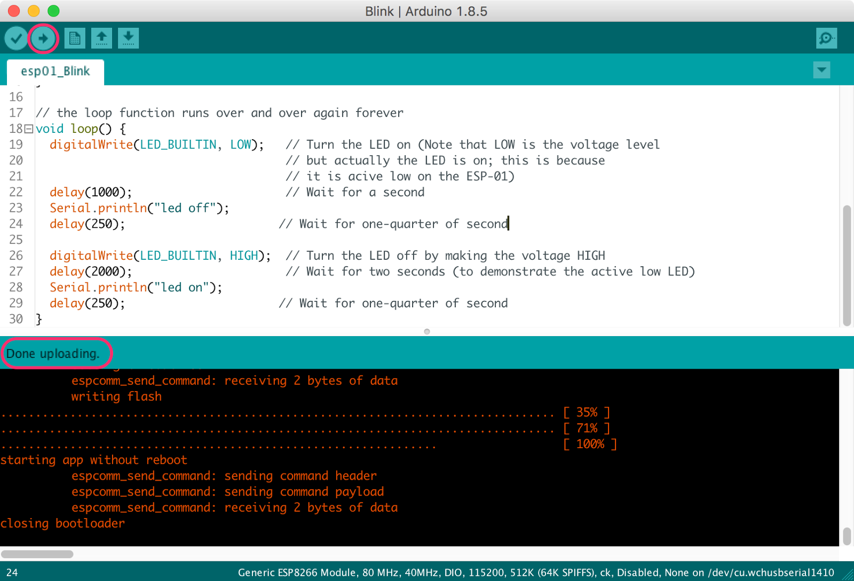
Task: Click the writing flash console text
Action: 116,396
